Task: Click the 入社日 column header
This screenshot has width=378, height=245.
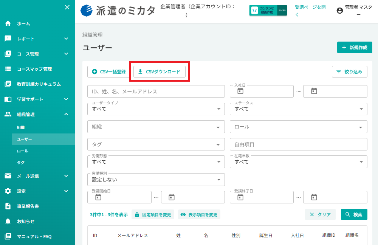Action: (297, 235)
